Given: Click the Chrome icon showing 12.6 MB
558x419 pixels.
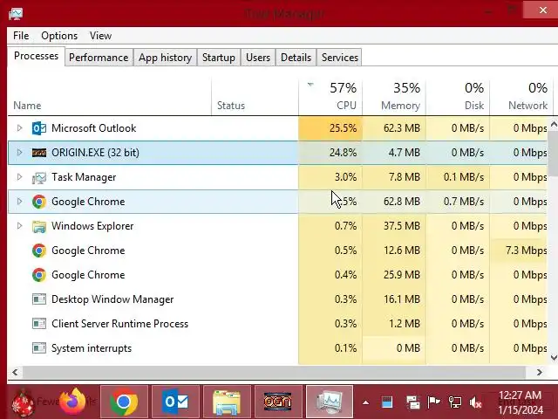Looking at the screenshot, I should tap(39, 251).
